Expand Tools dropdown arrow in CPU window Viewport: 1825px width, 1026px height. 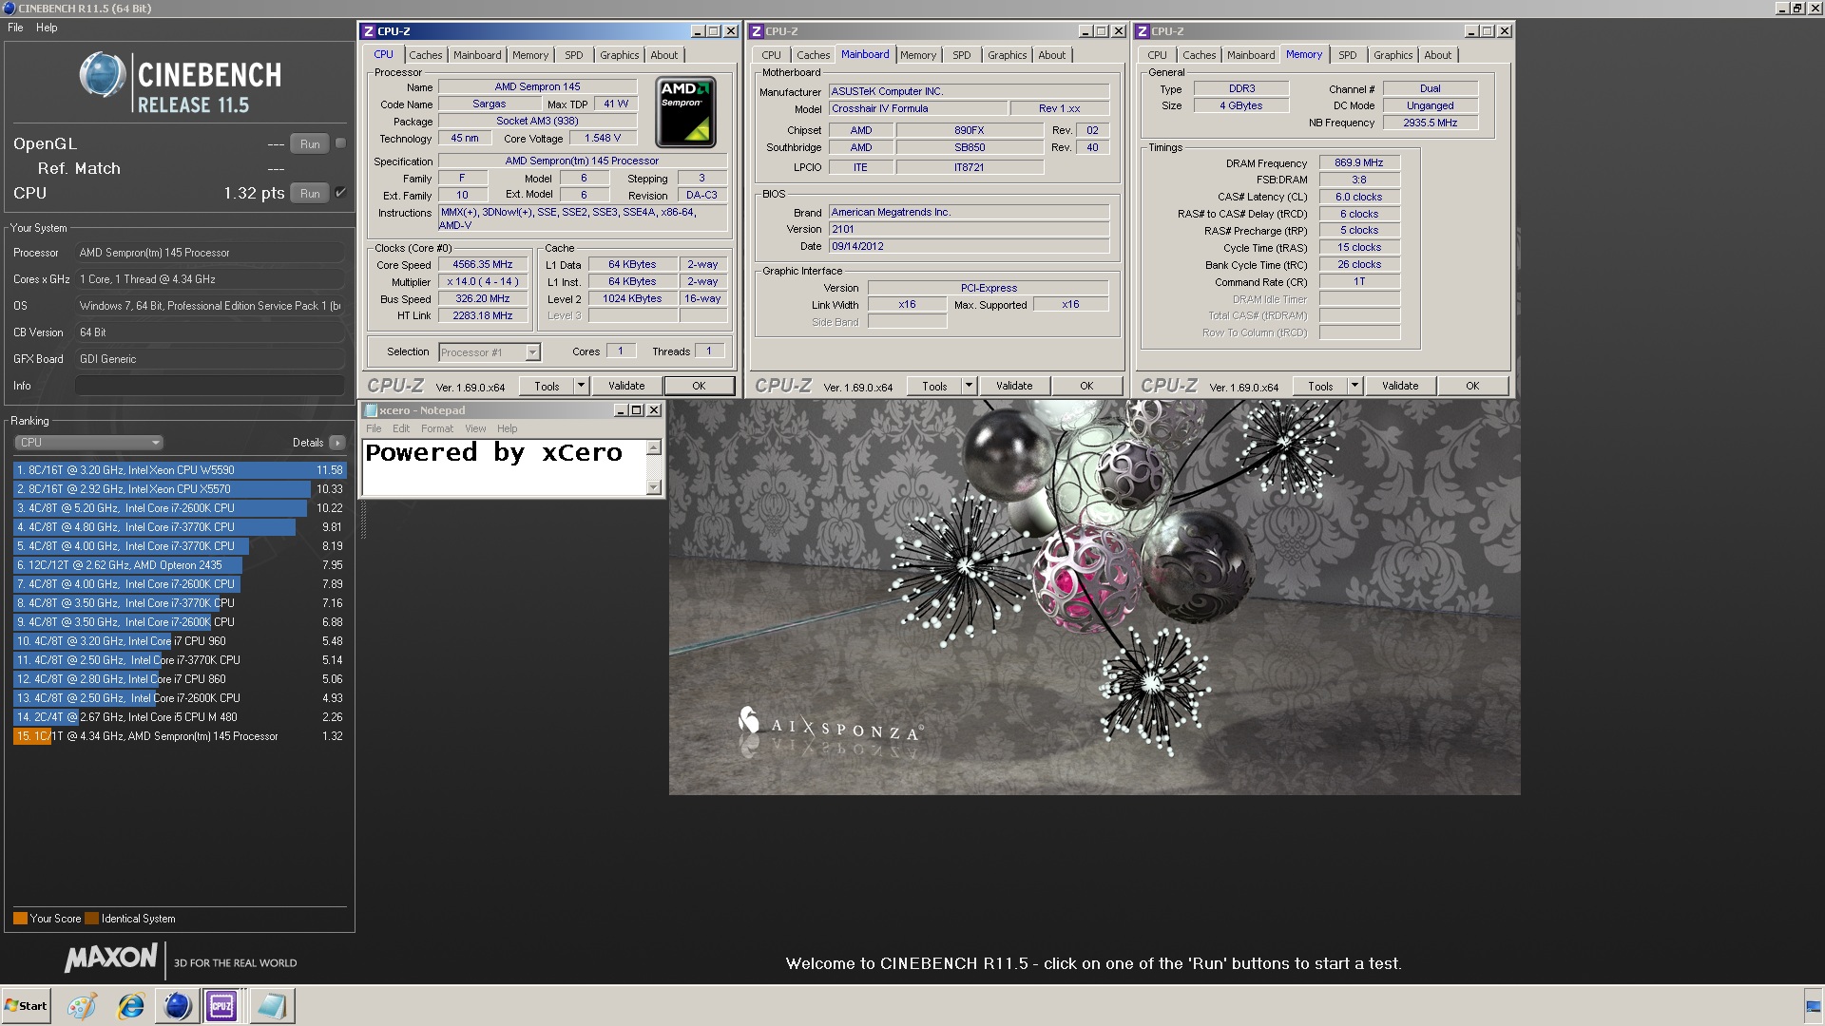pos(582,386)
